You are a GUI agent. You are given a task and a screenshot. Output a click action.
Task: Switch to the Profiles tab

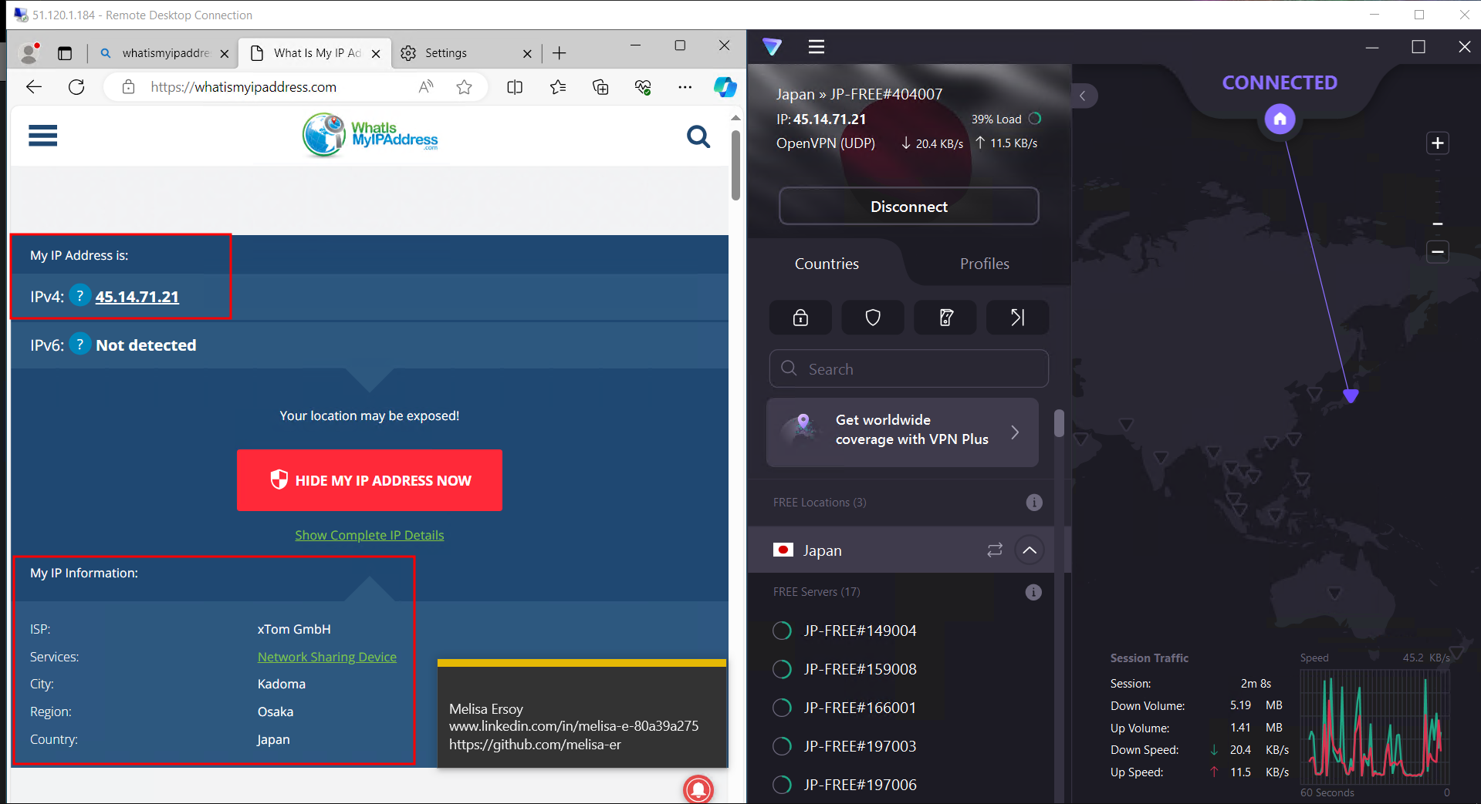(985, 264)
